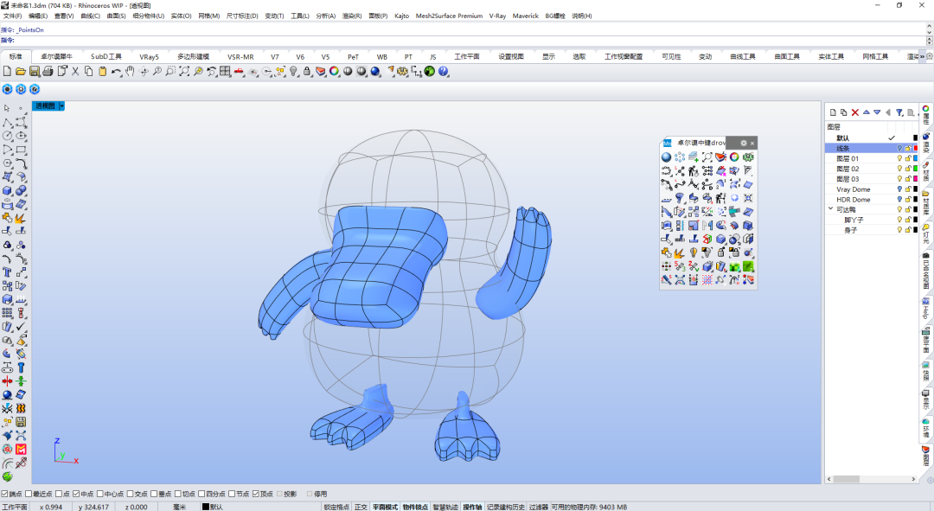Click 记录建构历史 in status bar
The image size is (934, 511).
coord(506,507)
